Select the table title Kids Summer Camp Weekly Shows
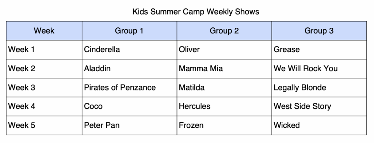The height and width of the screenshot is (143, 374). 196,11
